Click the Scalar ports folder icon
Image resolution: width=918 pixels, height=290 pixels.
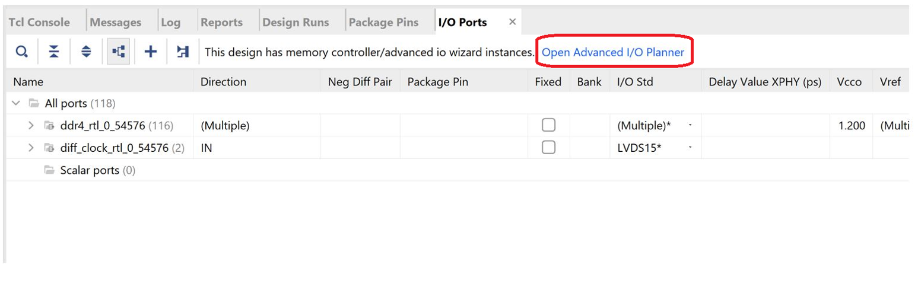(x=49, y=171)
